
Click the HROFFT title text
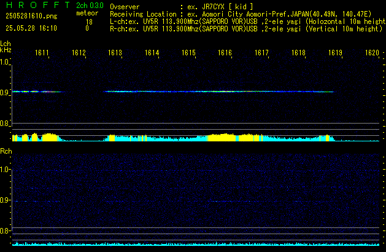[x=38, y=5]
